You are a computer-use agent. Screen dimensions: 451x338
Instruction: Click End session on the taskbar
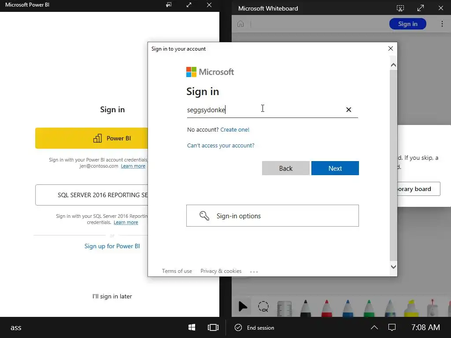pyautogui.click(x=255, y=327)
